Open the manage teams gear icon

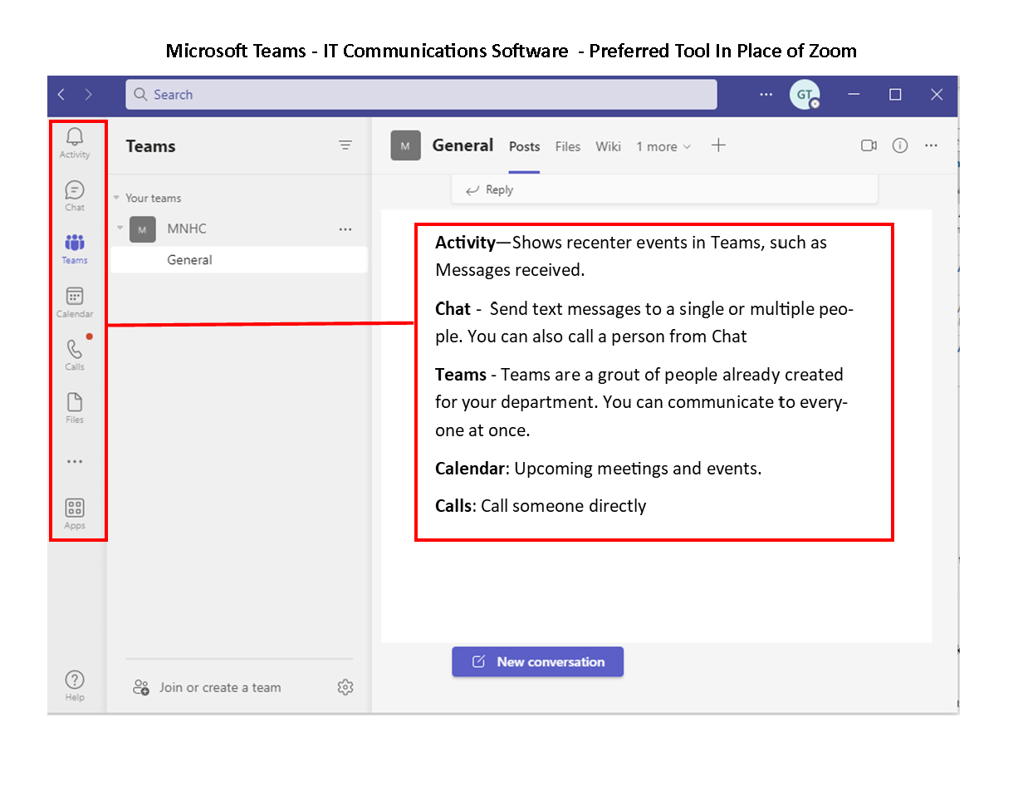point(345,687)
